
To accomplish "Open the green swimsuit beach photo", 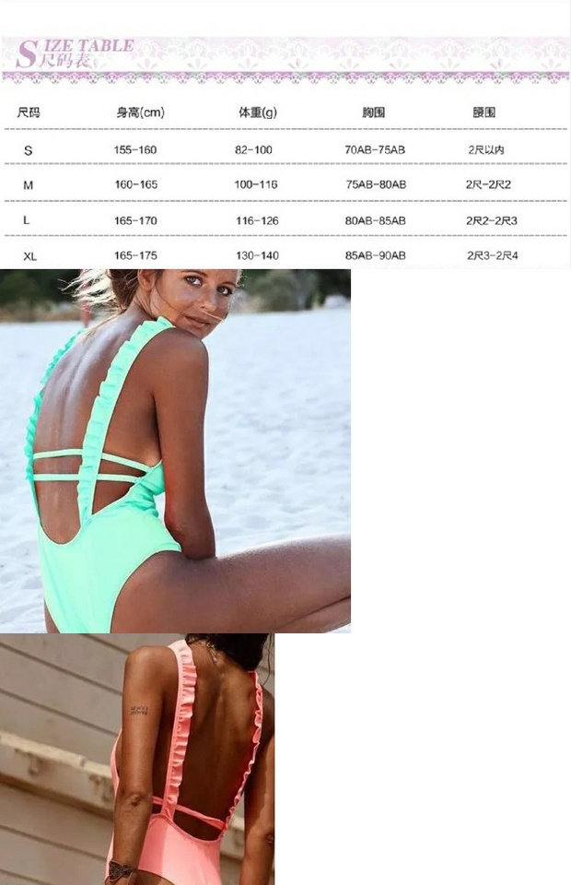I will tap(175, 451).
